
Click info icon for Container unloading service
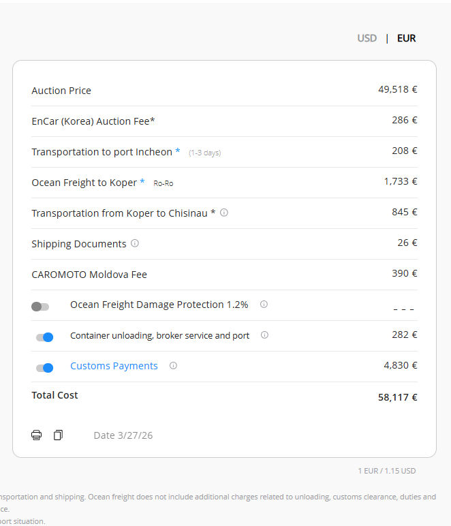tap(264, 335)
